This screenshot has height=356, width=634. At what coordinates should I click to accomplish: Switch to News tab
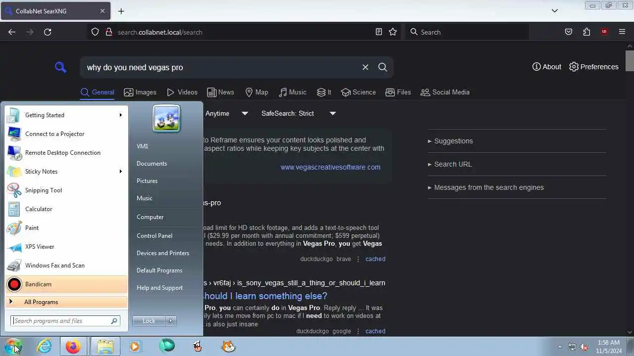220,92
